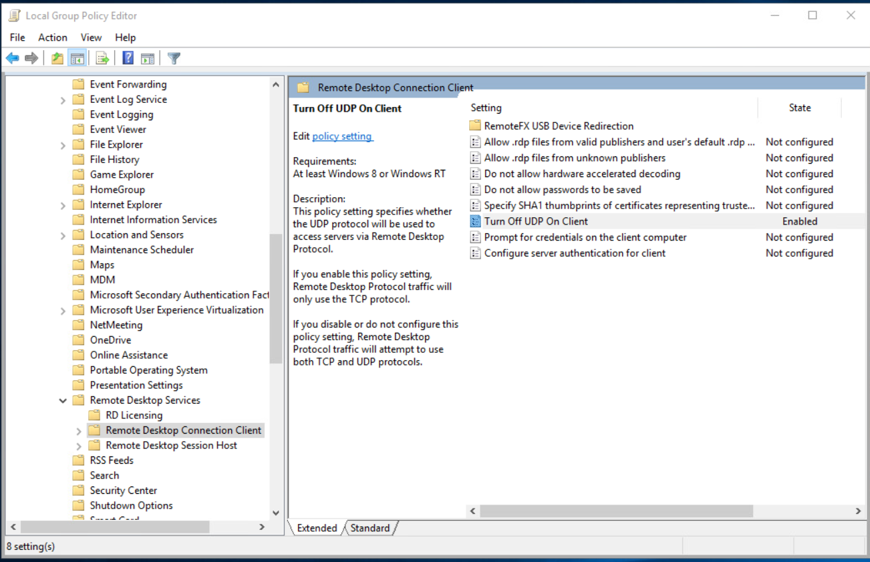Select RSS Feeds in the tree
The height and width of the screenshot is (562, 870).
tap(112, 460)
